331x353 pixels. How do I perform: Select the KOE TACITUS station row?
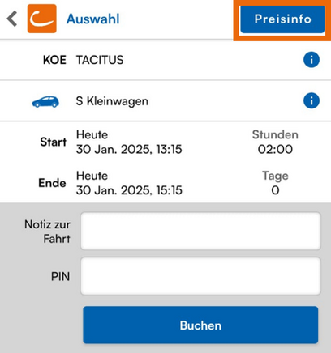(165, 60)
